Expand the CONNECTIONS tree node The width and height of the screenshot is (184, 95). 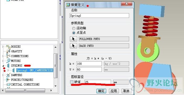(3, 56)
